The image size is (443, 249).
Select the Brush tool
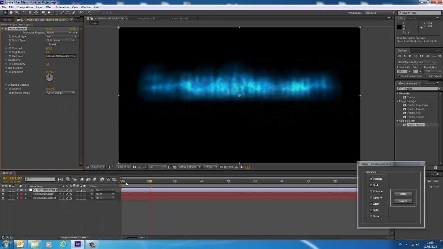tap(62, 13)
